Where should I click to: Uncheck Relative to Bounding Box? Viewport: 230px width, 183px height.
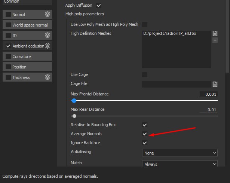pos(145,125)
